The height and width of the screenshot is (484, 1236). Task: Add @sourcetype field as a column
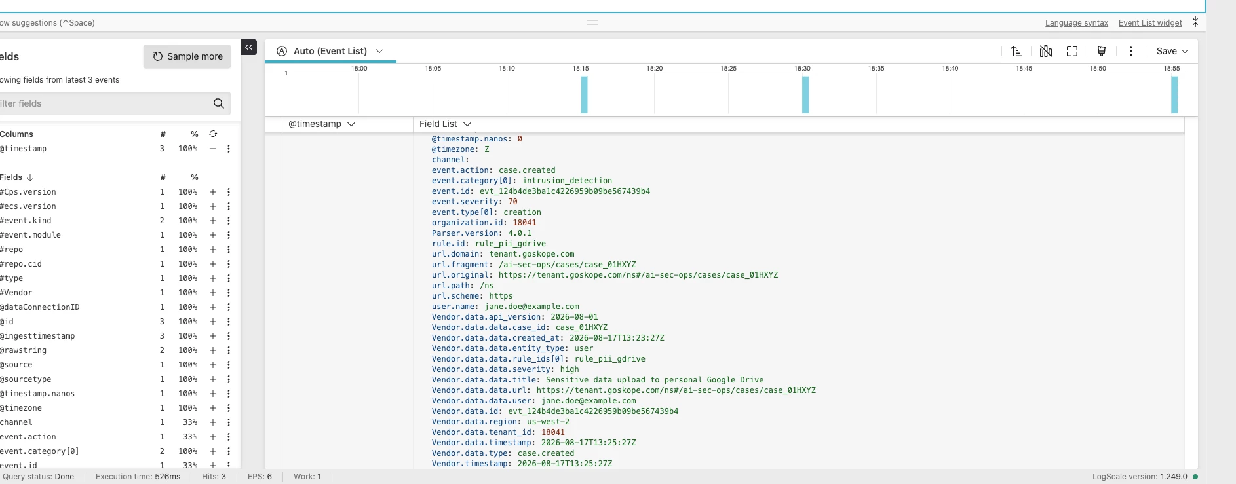(213, 379)
